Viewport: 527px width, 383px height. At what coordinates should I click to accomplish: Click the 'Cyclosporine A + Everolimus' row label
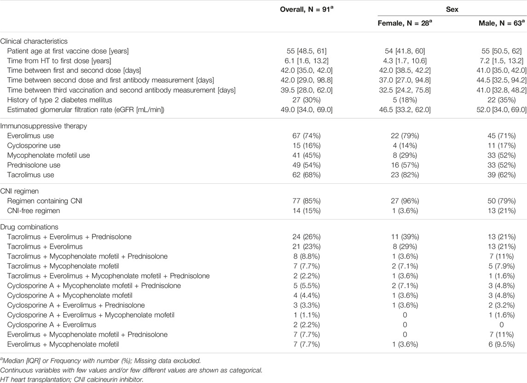tap(52, 325)
